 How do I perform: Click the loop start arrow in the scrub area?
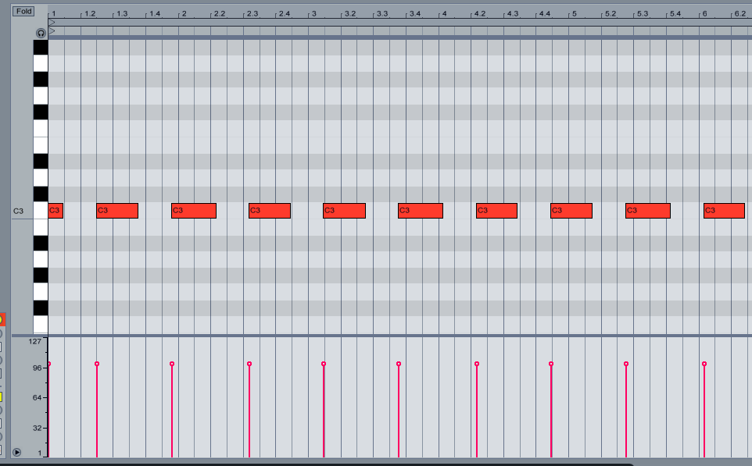click(52, 22)
